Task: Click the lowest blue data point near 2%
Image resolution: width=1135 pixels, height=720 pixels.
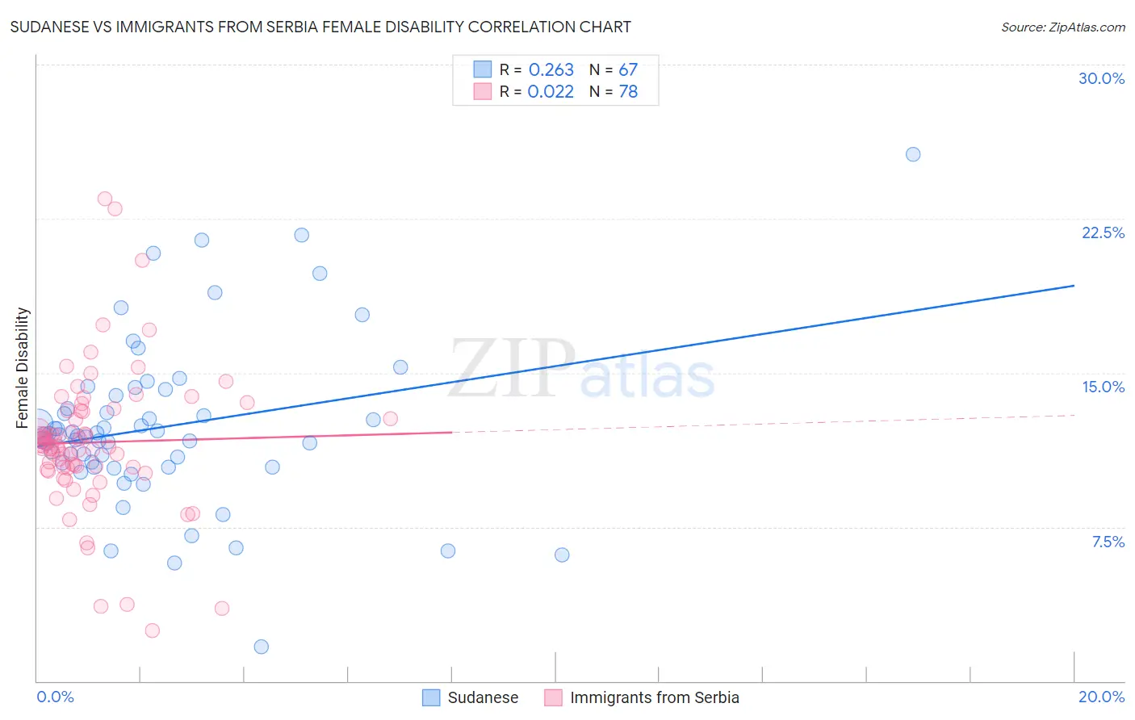Action: pyautogui.click(x=261, y=647)
